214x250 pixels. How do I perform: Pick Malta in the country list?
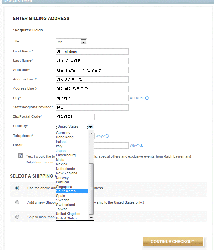[72, 160]
